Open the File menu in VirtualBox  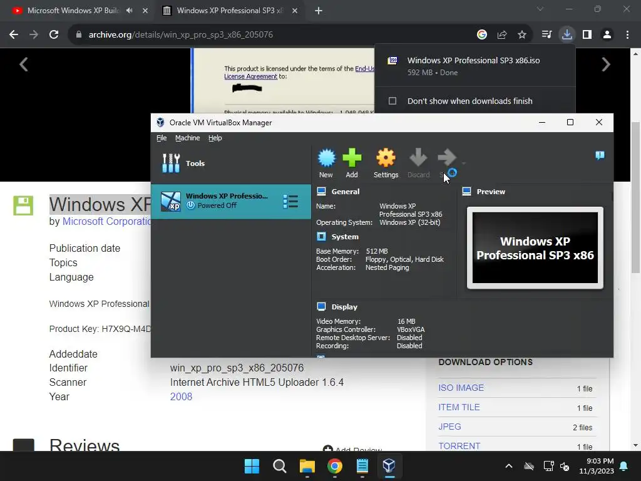[162, 138]
